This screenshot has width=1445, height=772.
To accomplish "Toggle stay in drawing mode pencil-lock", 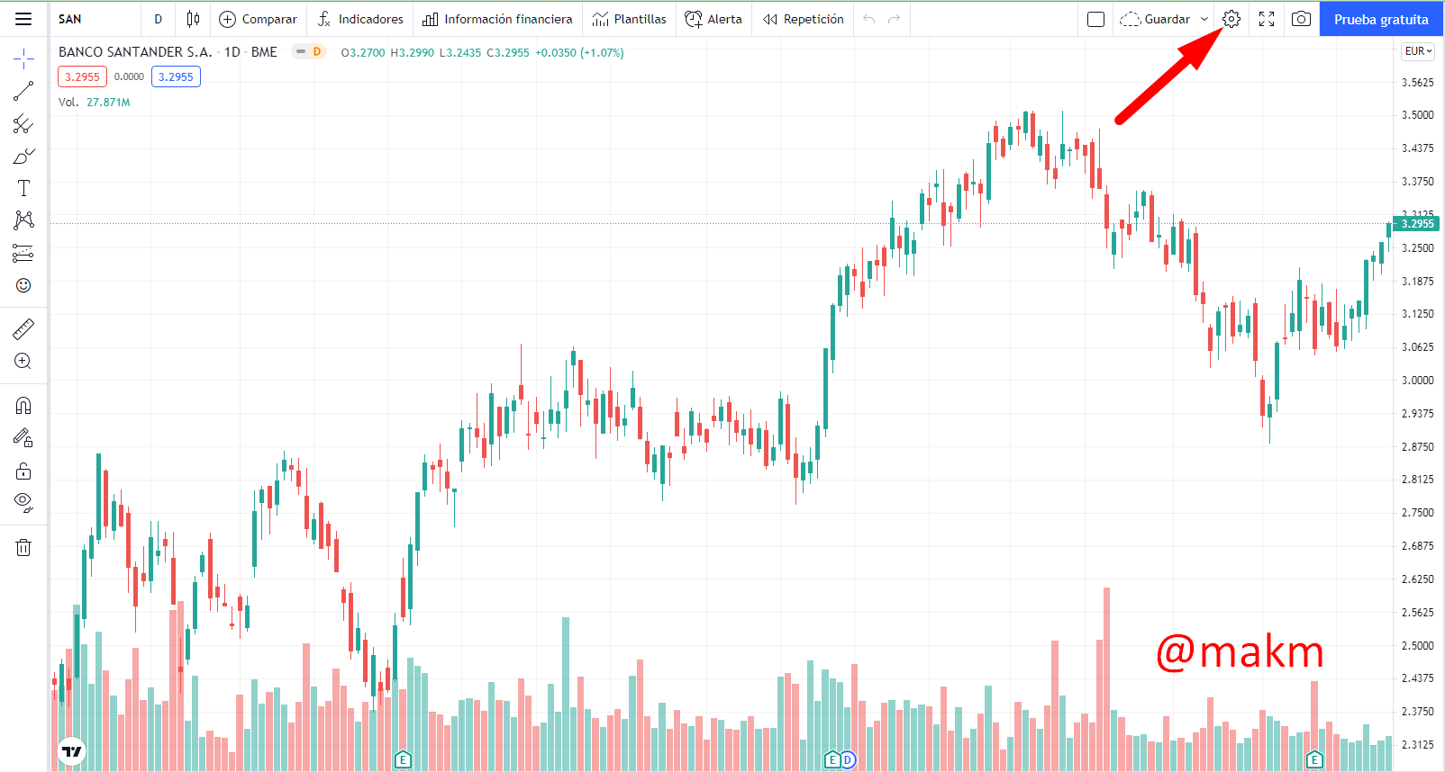I will (23, 438).
